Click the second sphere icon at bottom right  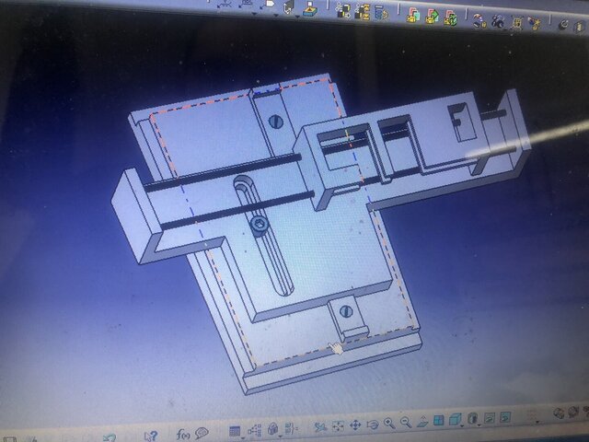coord(573,412)
